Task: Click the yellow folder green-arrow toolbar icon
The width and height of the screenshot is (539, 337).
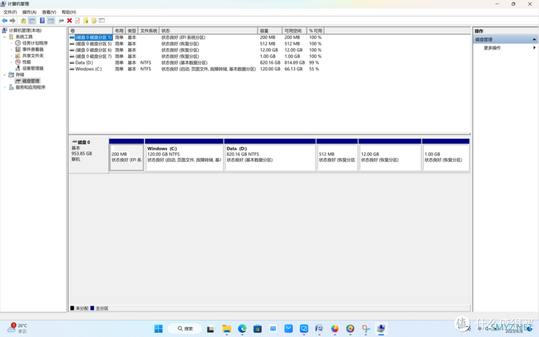Action: click(86, 20)
